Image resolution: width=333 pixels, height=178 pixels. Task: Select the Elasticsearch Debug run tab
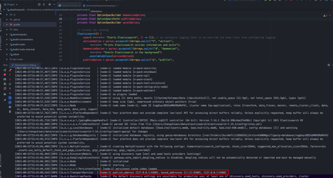point(25,65)
